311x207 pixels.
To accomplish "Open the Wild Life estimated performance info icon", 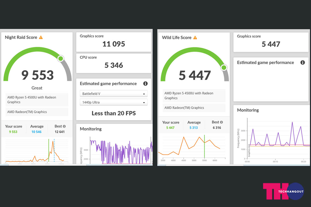I will 302,63.
